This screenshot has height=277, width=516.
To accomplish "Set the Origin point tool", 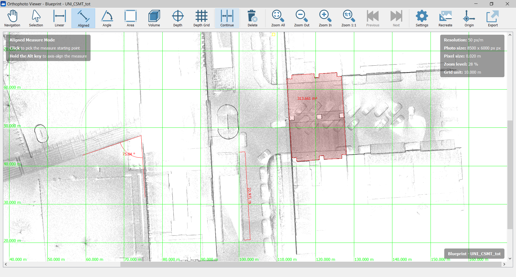I will (x=469, y=18).
